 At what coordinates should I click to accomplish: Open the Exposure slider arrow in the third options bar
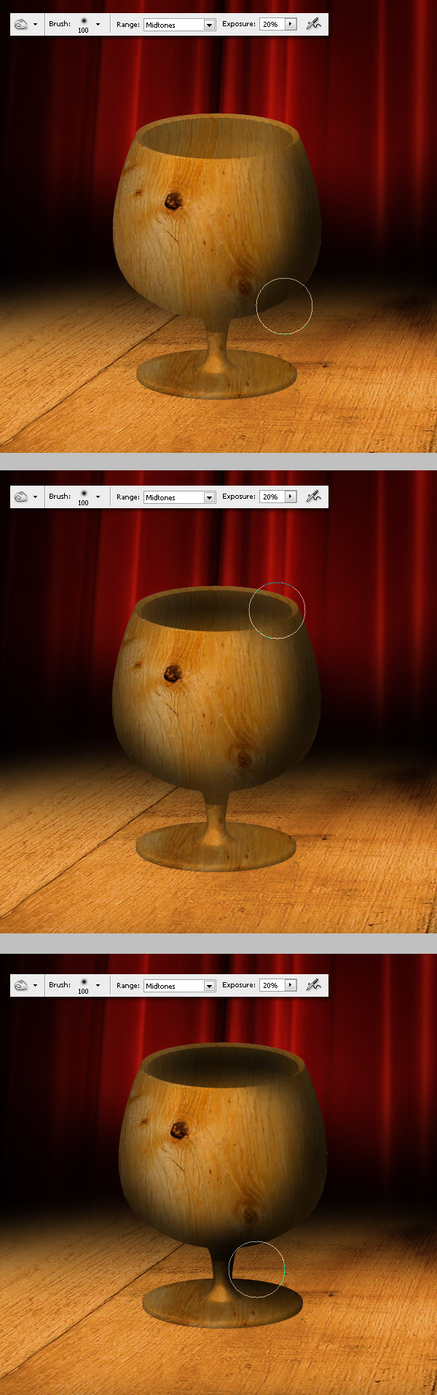[x=291, y=985]
